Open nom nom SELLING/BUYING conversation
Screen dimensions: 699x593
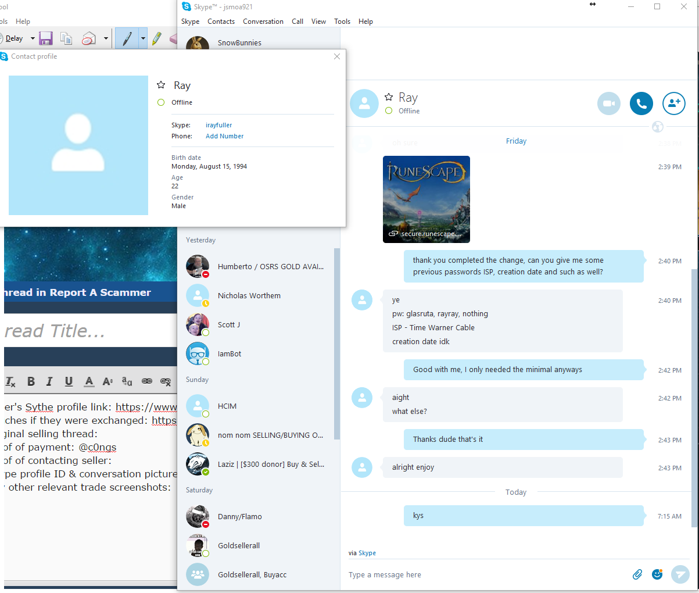pyautogui.click(x=259, y=435)
